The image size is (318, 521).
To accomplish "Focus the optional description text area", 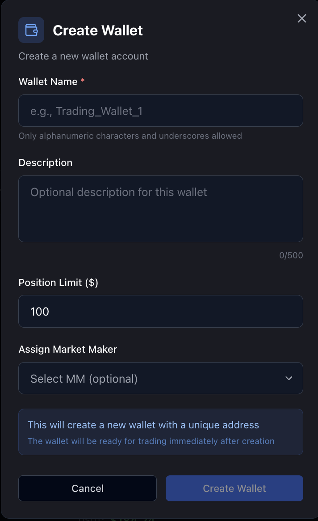I will coord(161,208).
